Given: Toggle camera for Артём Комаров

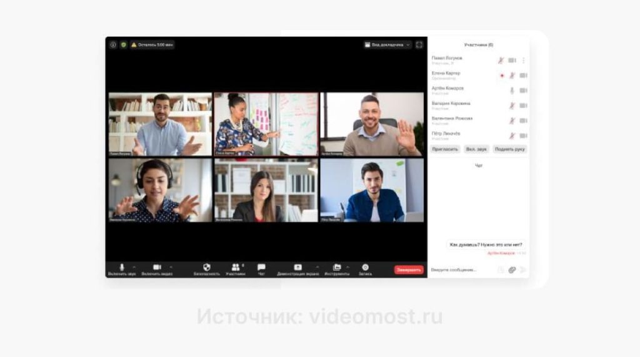Looking at the screenshot, I should pos(523,90).
